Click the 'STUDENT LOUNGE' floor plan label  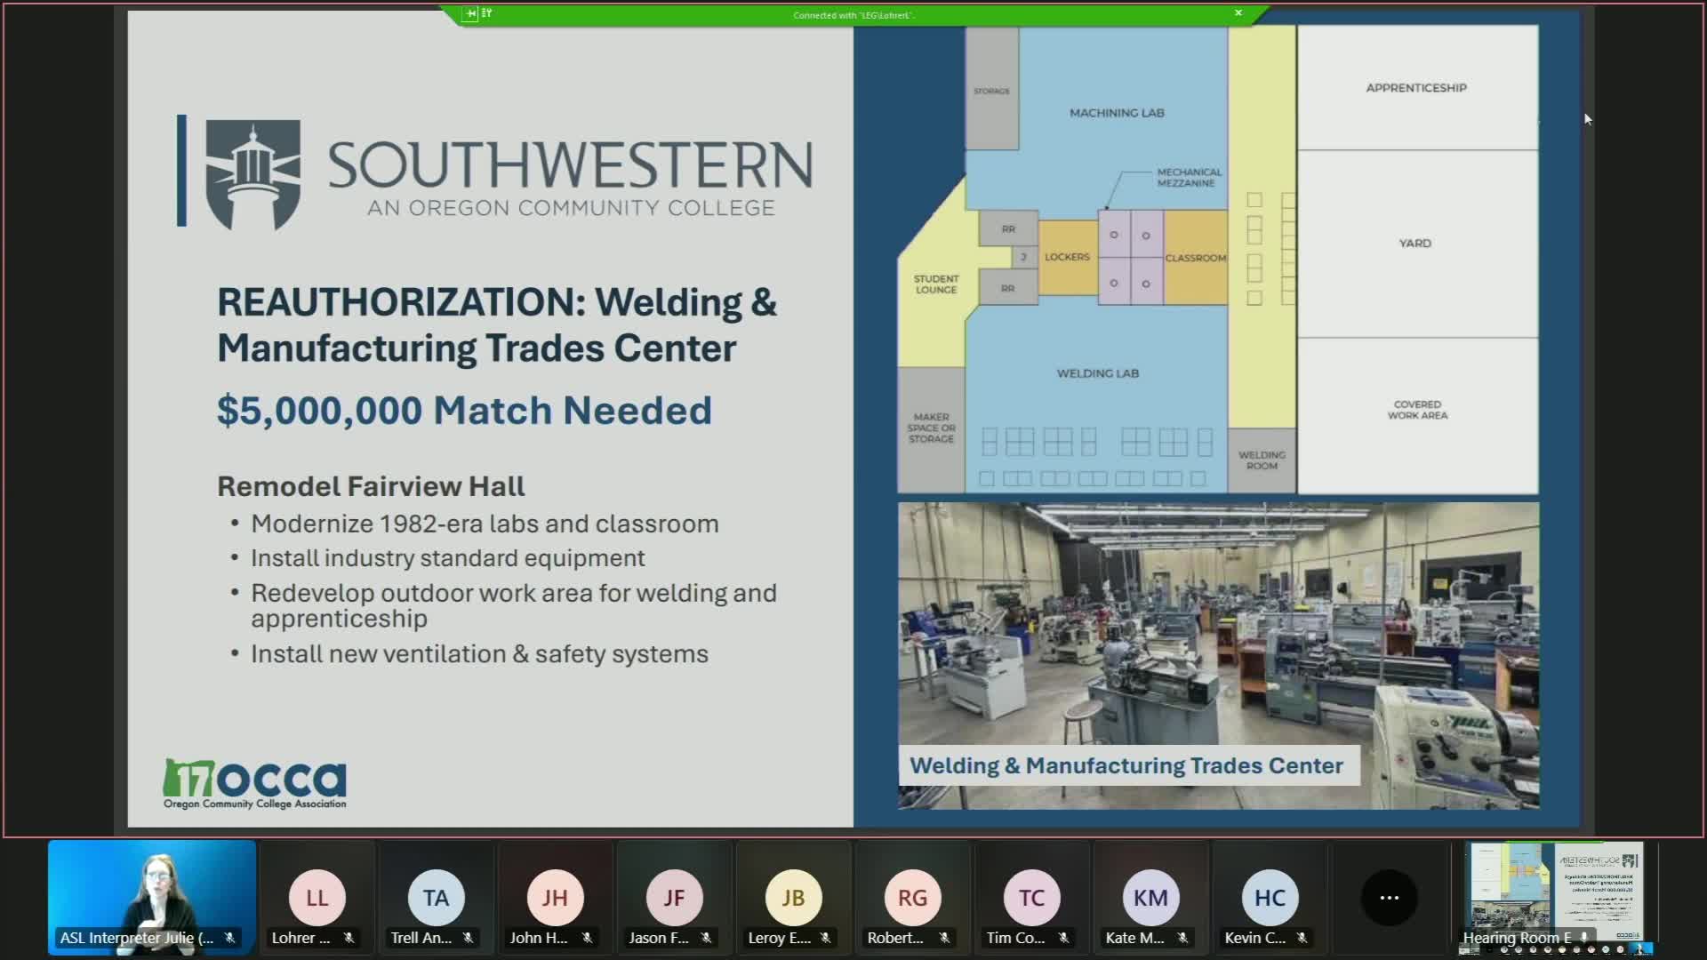(x=936, y=284)
